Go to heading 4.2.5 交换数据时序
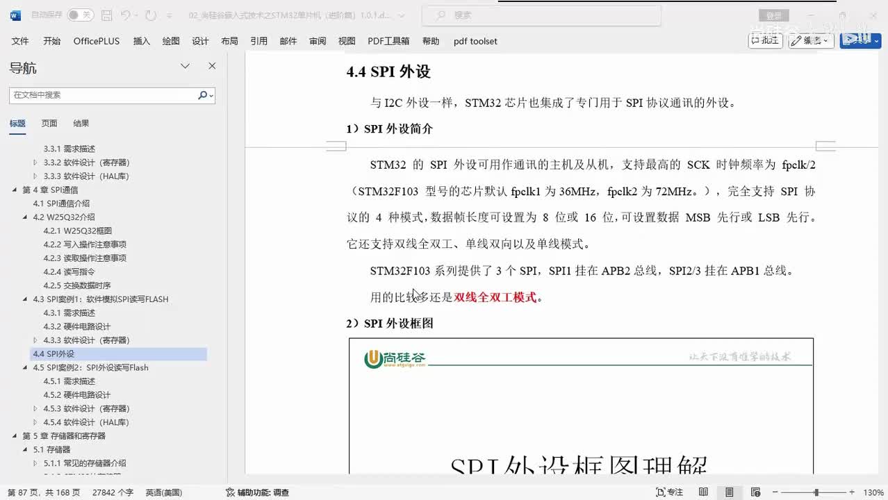The image size is (888, 500). coord(77,285)
